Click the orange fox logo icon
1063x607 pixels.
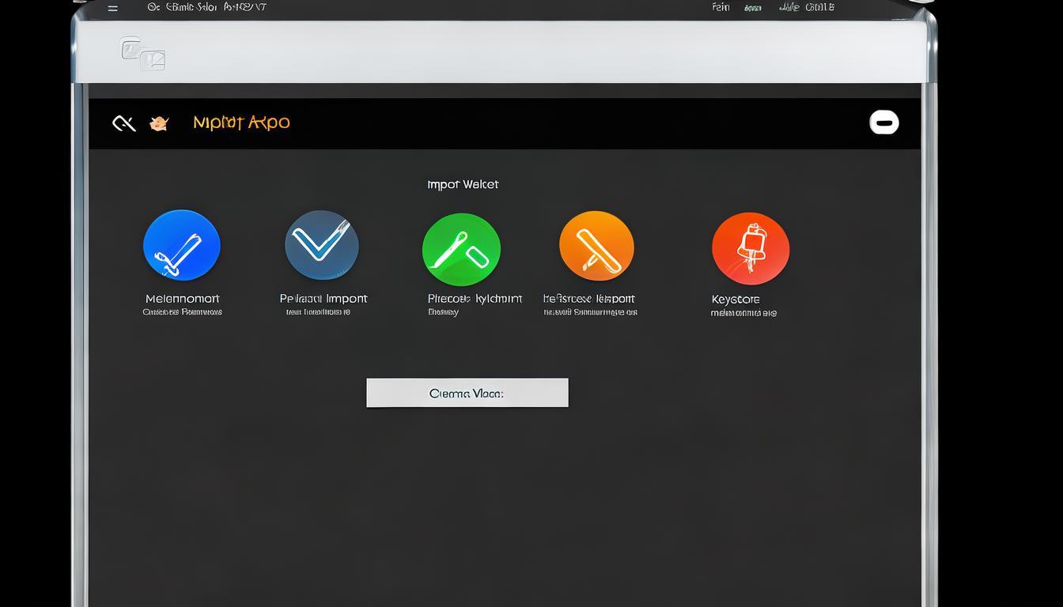pyautogui.click(x=159, y=123)
